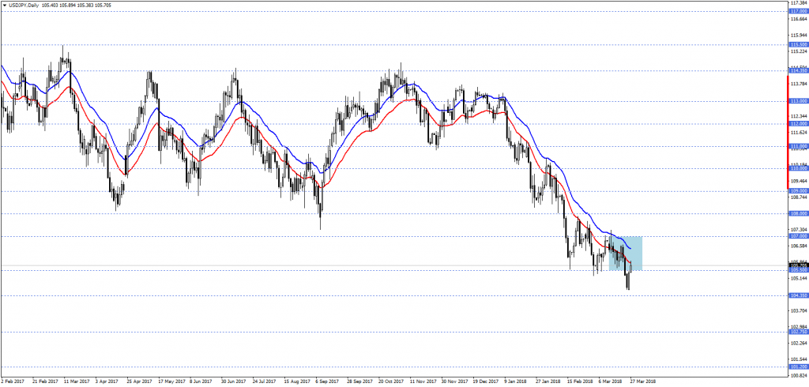Viewport: 809px width, 387px height.
Task: Click the 3 Apr 2017 date label
Action: (107, 382)
